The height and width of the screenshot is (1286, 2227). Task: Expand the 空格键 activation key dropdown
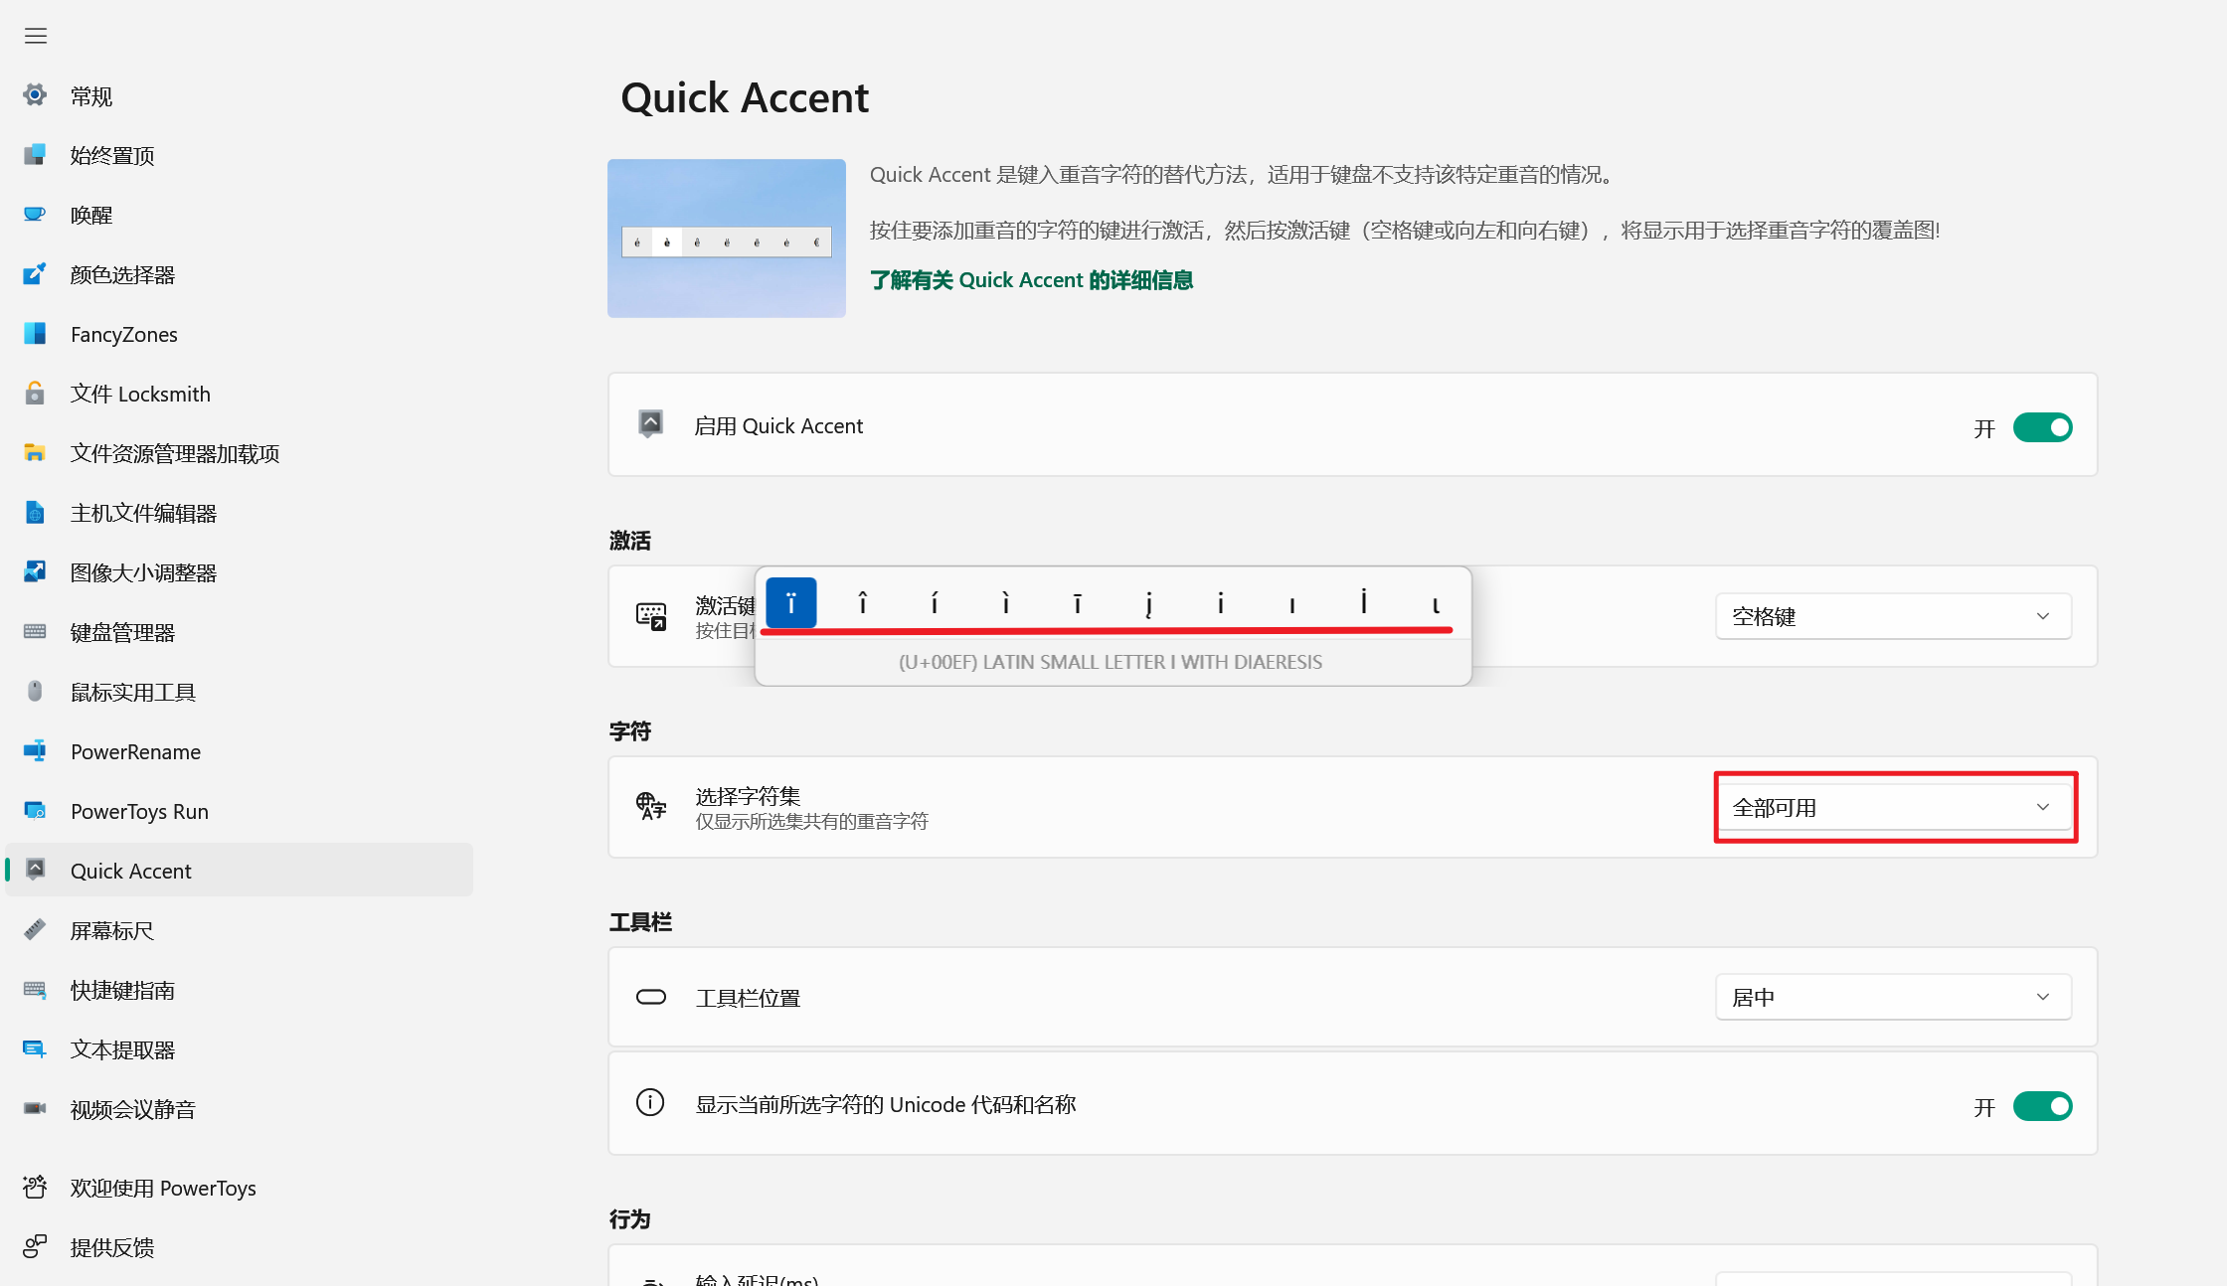click(x=1893, y=616)
